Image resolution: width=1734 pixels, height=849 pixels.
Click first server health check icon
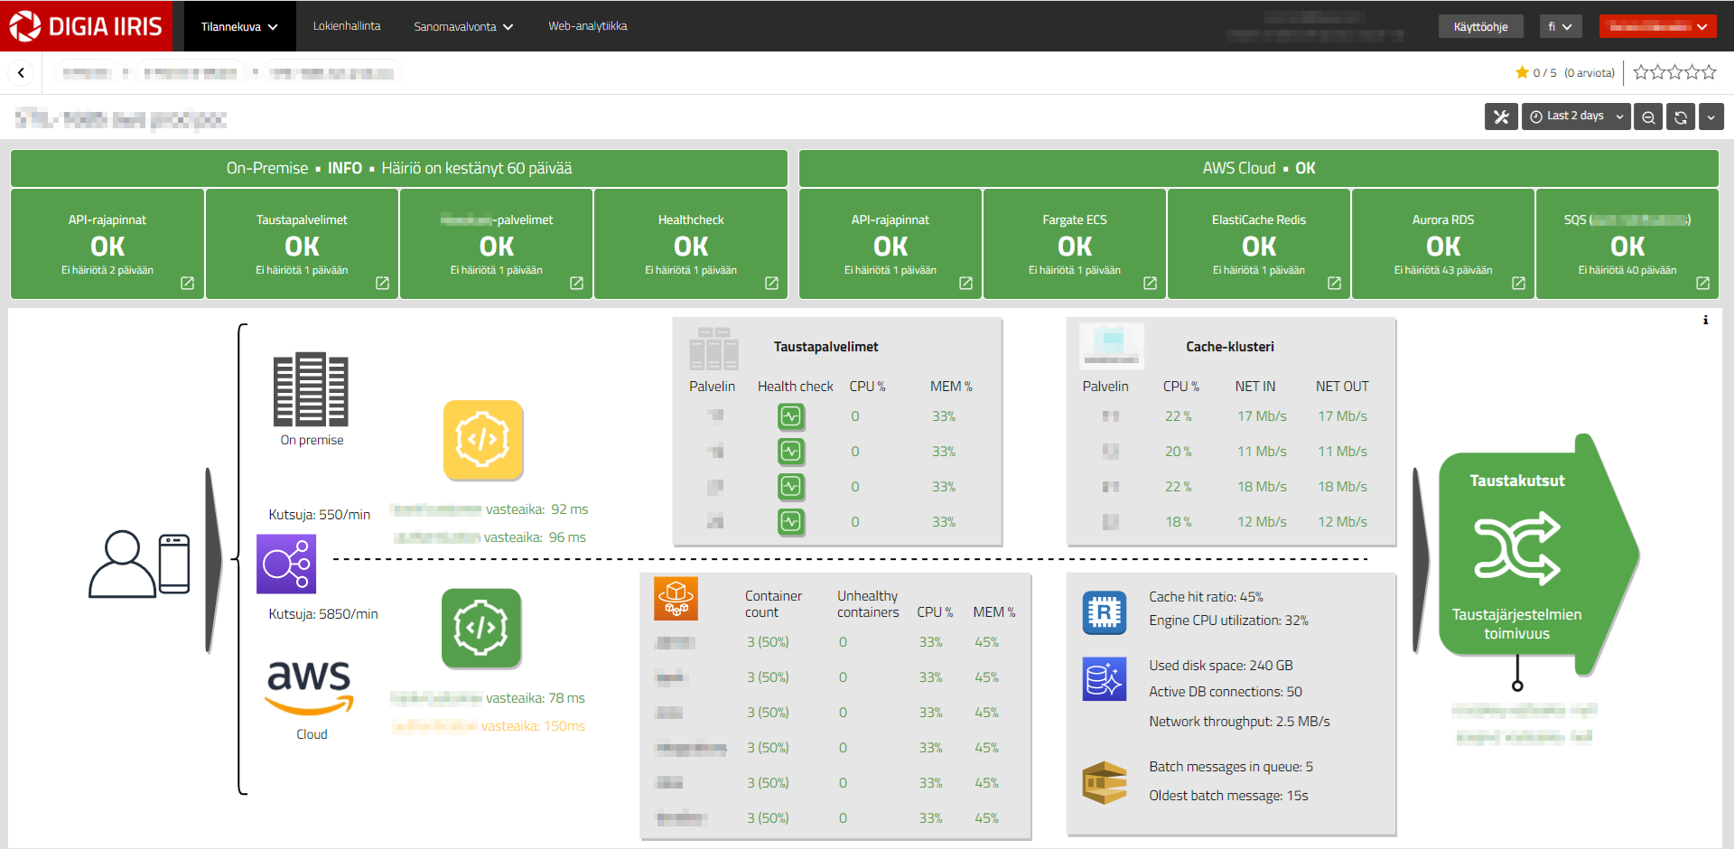point(791,416)
